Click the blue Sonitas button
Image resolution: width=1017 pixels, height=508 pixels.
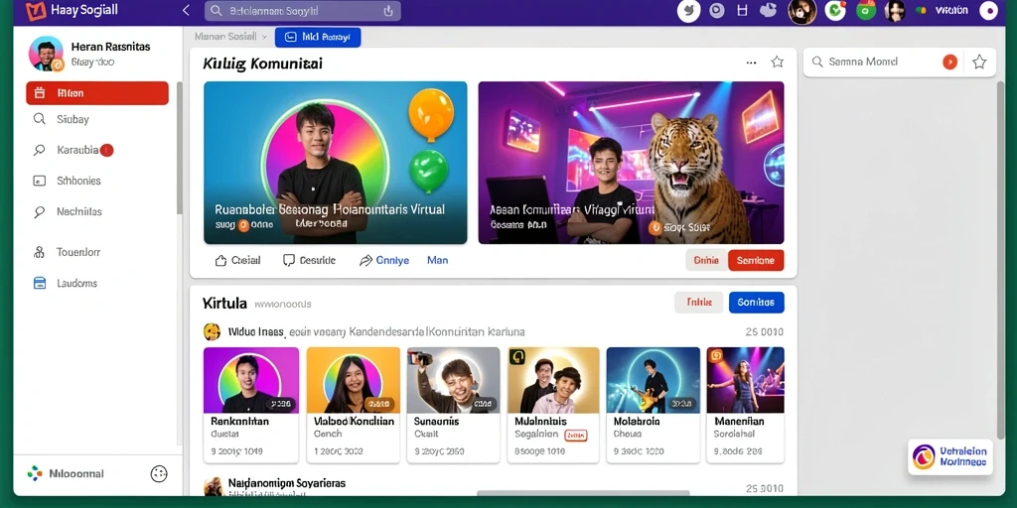click(756, 303)
